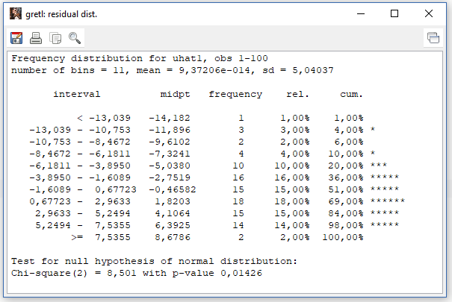Close the residual dist. window
Screen dimensions: 452x302
pyautogui.click(x=429, y=13)
